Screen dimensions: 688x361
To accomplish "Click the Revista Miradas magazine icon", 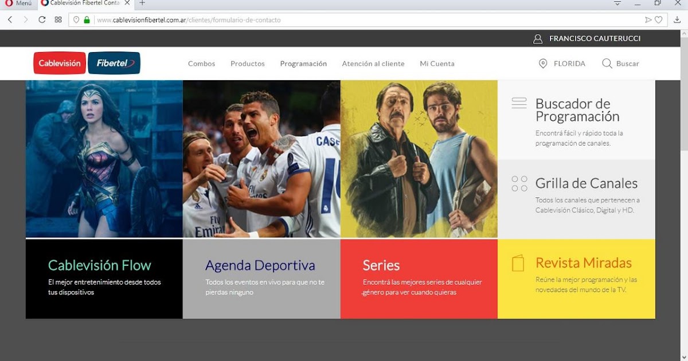I will click(518, 263).
